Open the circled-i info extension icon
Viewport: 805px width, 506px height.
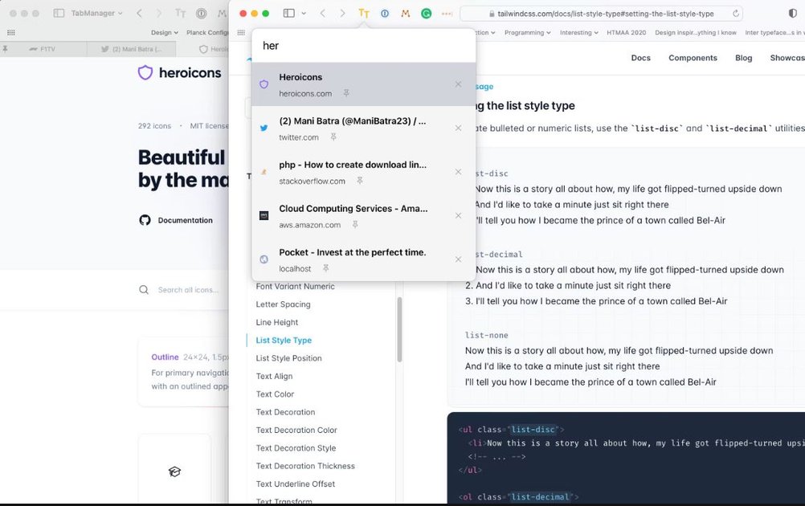(384, 13)
